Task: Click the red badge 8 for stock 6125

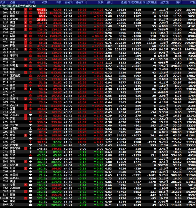Action: pyautogui.click(x=26, y=23)
